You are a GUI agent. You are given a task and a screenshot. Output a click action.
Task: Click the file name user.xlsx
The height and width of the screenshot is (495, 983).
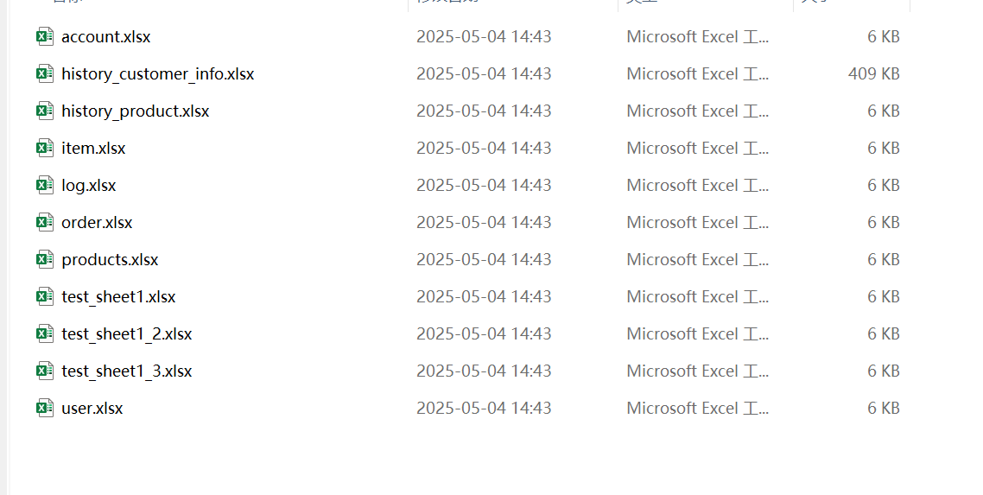[x=92, y=408]
